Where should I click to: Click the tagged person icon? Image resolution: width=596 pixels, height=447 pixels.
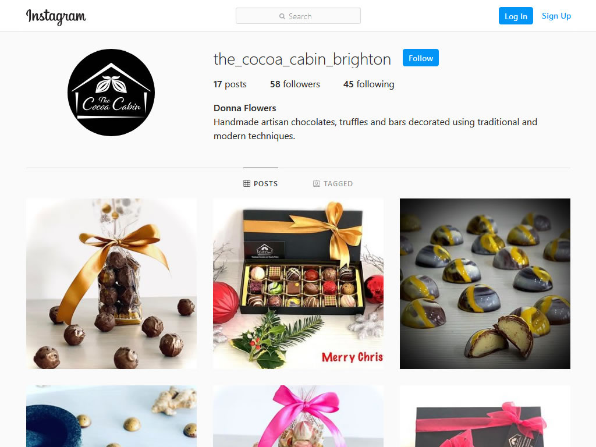click(316, 183)
